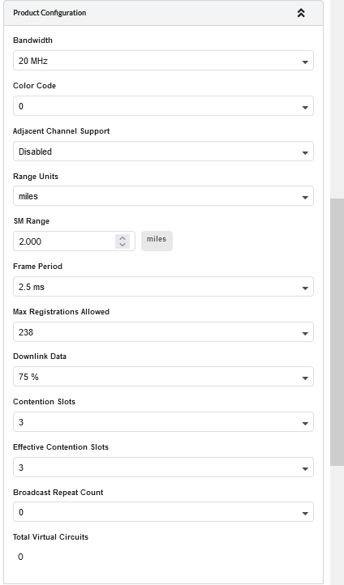The width and height of the screenshot is (344, 585).
Task: Open the Contention Slots dropdown
Action: [x=163, y=422]
